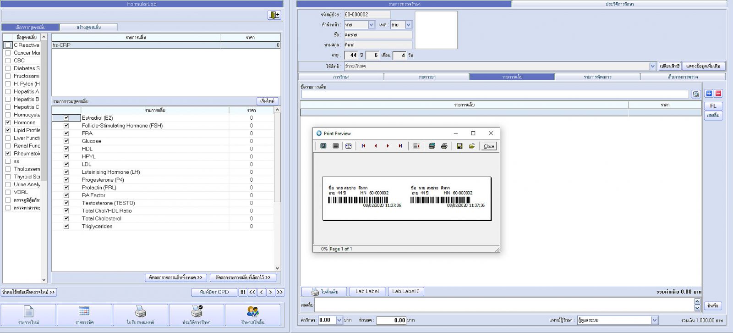The height and width of the screenshot is (333, 733).
Task: Uncheck the Glucose checkbox
Action: point(66,141)
